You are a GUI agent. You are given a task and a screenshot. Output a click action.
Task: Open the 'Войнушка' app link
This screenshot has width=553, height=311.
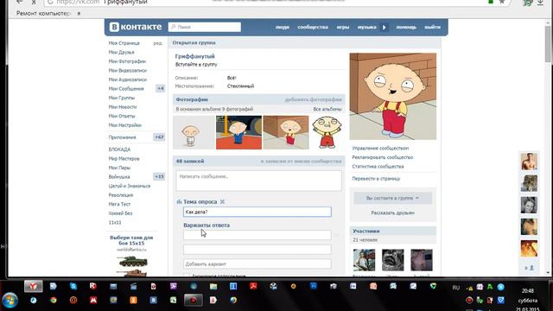[119, 176]
